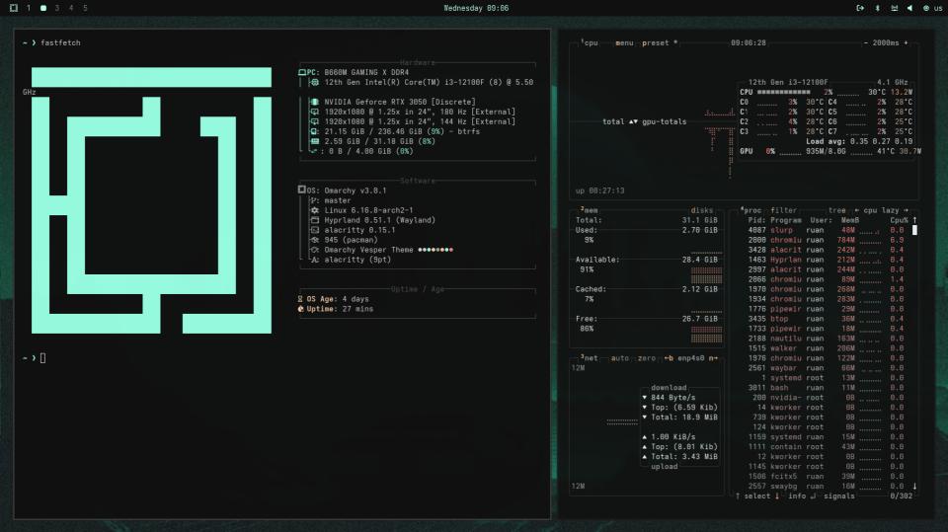
Task: Click left arrow before 'cpu lazy' sort
Action: click(857, 210)
